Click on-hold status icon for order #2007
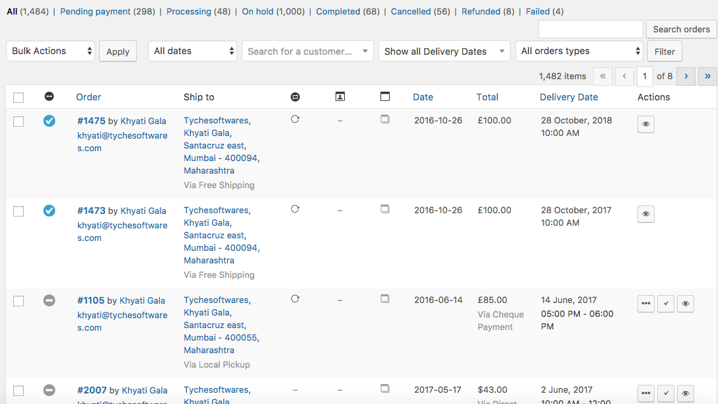Screen dimensions: 718x404 49,390
